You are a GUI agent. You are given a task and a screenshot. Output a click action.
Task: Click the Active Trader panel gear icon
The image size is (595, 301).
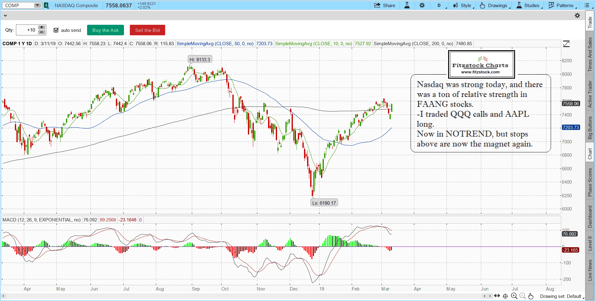coord(577,15)
